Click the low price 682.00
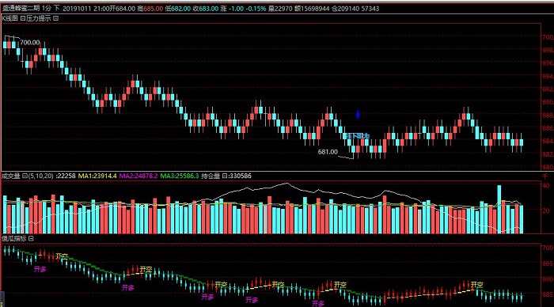The height and width of the screenshot is (307, 554). pyautogui.click(x=180, y=8)
